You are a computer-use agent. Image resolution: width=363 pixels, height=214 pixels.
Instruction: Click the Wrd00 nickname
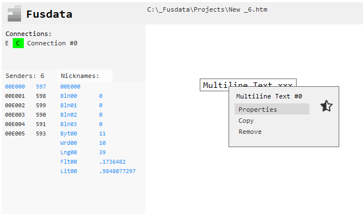69,143
